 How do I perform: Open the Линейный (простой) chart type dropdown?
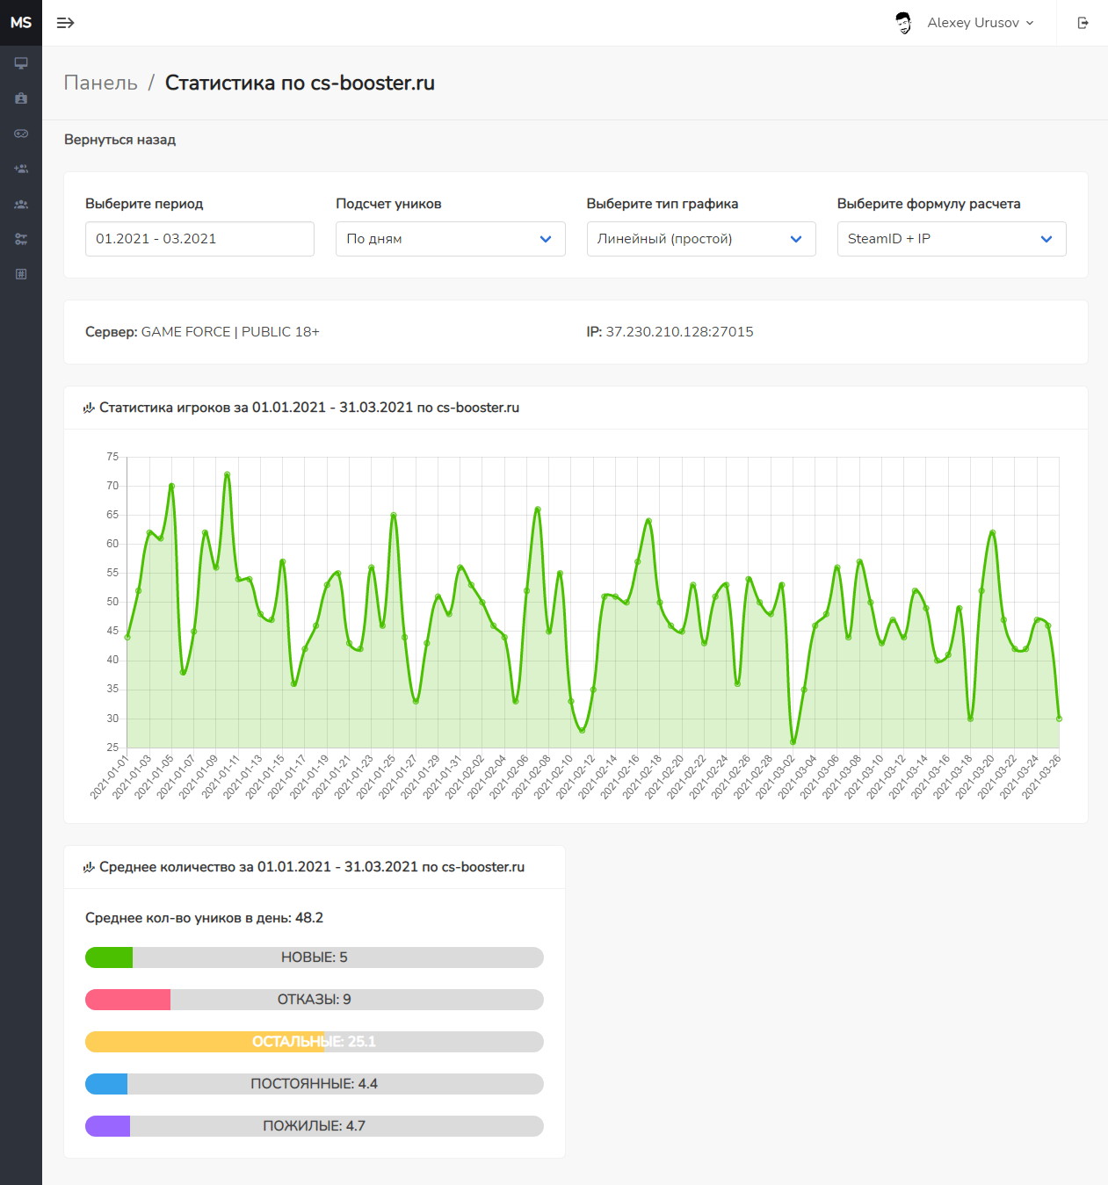coord(701,239)
